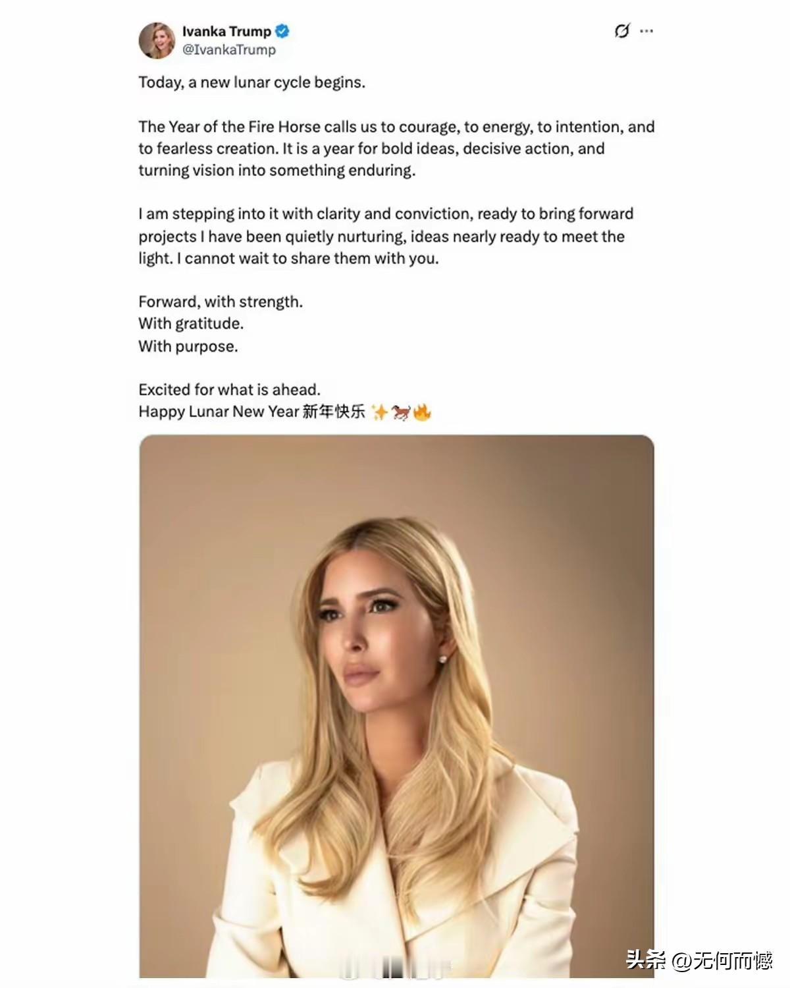
Task: Click the 头条 @无何而憾 watermark
Action: click(698, 960)
